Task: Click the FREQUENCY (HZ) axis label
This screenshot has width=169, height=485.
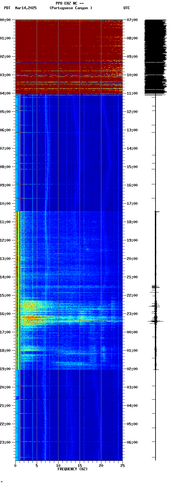Action: tap(73, 469)
